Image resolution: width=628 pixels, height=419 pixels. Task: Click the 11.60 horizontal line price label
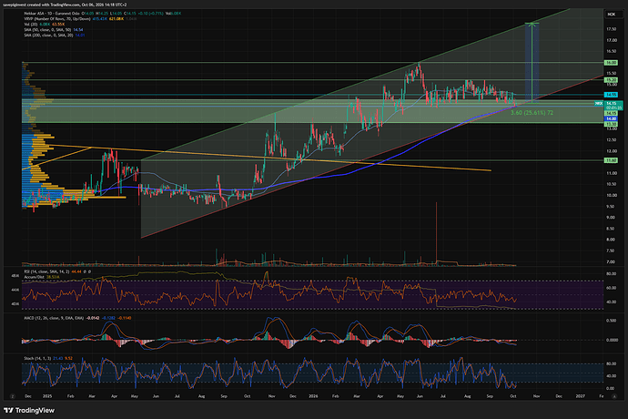612,160
